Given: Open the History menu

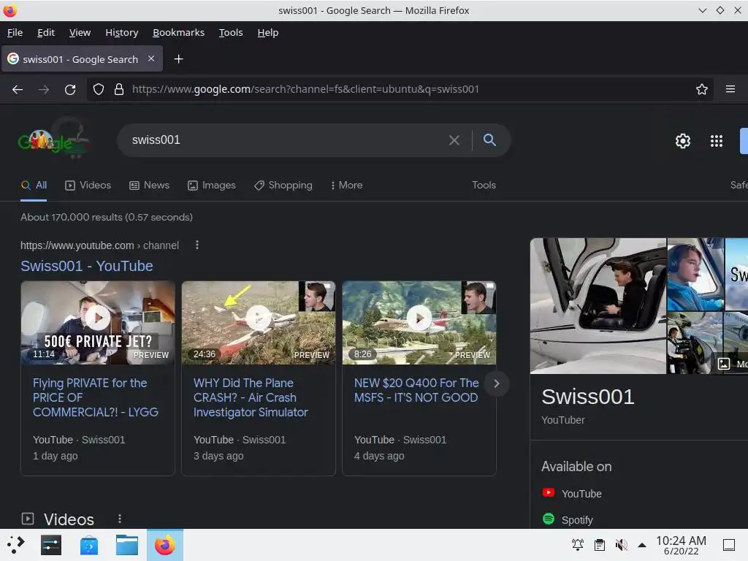Looking at the screenshot, I should coord(122,32).
